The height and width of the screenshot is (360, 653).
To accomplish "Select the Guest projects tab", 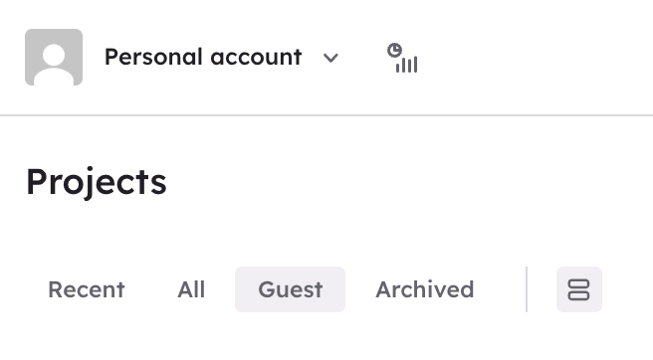I will click(x=291, y=289).
